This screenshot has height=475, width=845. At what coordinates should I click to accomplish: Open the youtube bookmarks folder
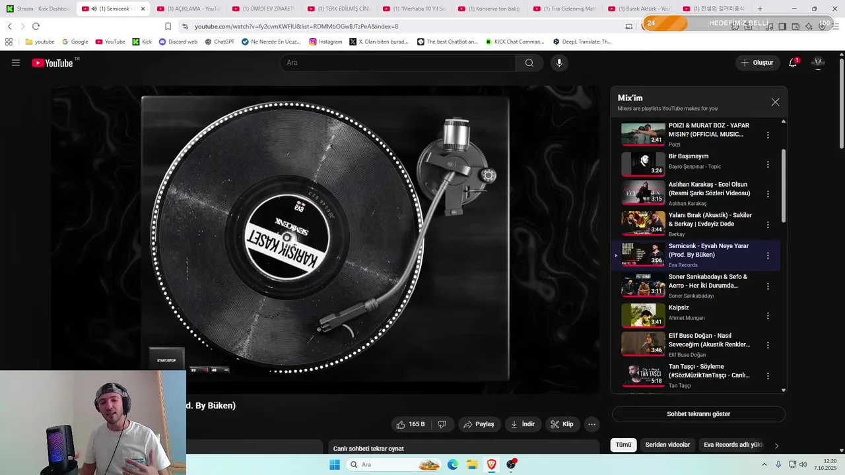pyautogui.click(x=40, y=42)
